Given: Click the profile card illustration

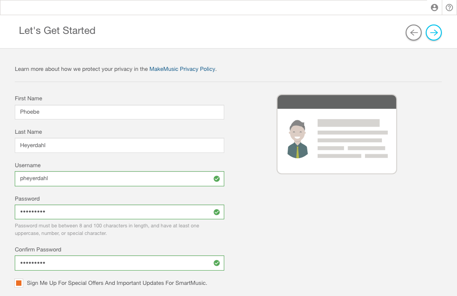Looking at the screenshot, I should click(x=337, y=134).
